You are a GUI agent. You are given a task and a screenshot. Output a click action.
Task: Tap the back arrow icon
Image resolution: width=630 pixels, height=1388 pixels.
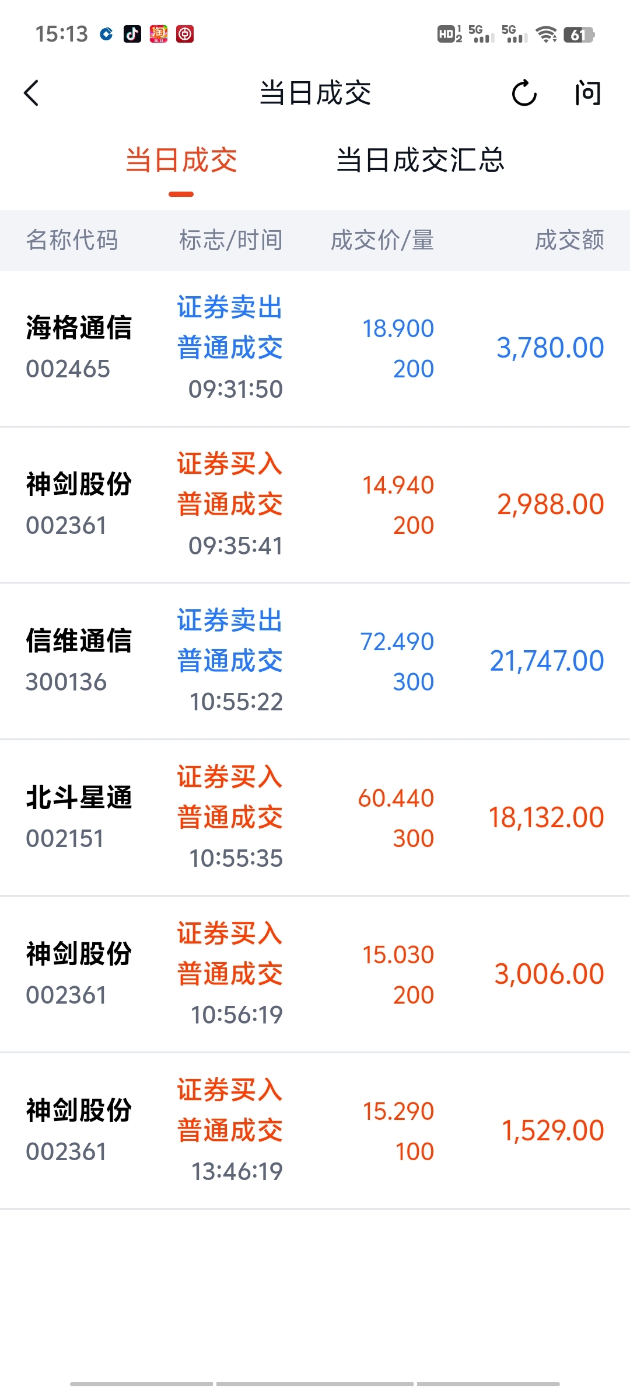32,93
